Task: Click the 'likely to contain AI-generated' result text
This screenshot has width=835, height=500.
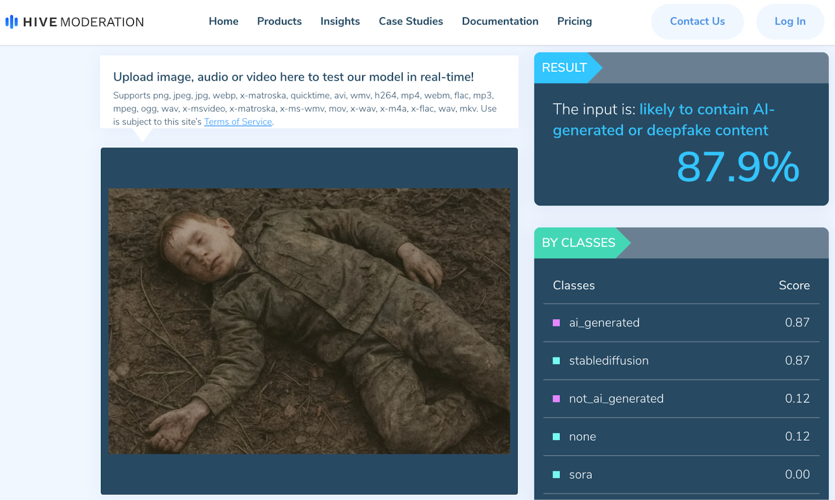Action: 664,119
